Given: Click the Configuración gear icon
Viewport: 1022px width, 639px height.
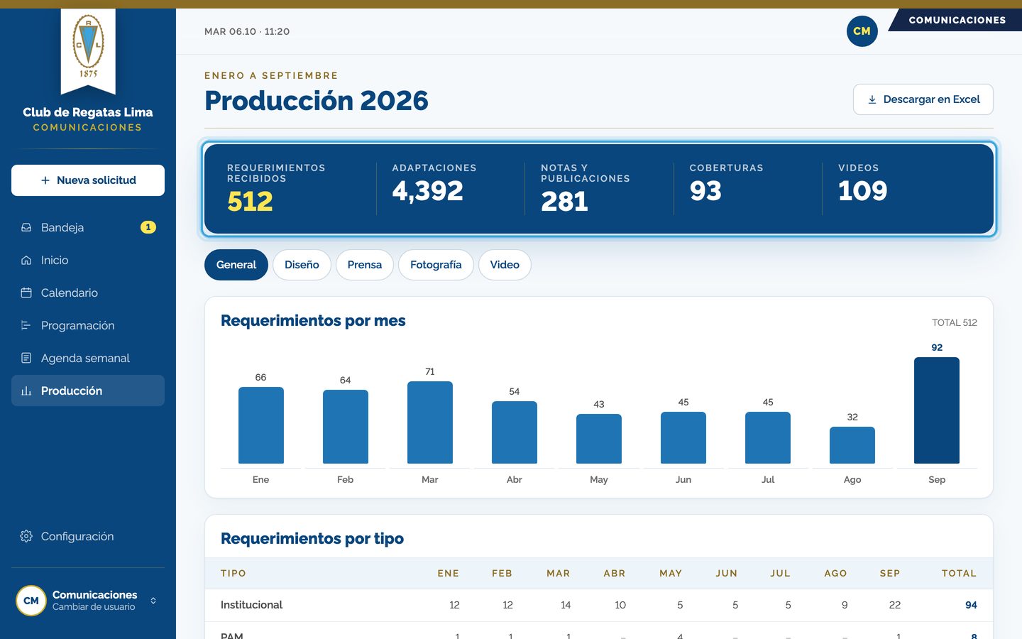Looking at the screenshot, I should pos(26,536).
